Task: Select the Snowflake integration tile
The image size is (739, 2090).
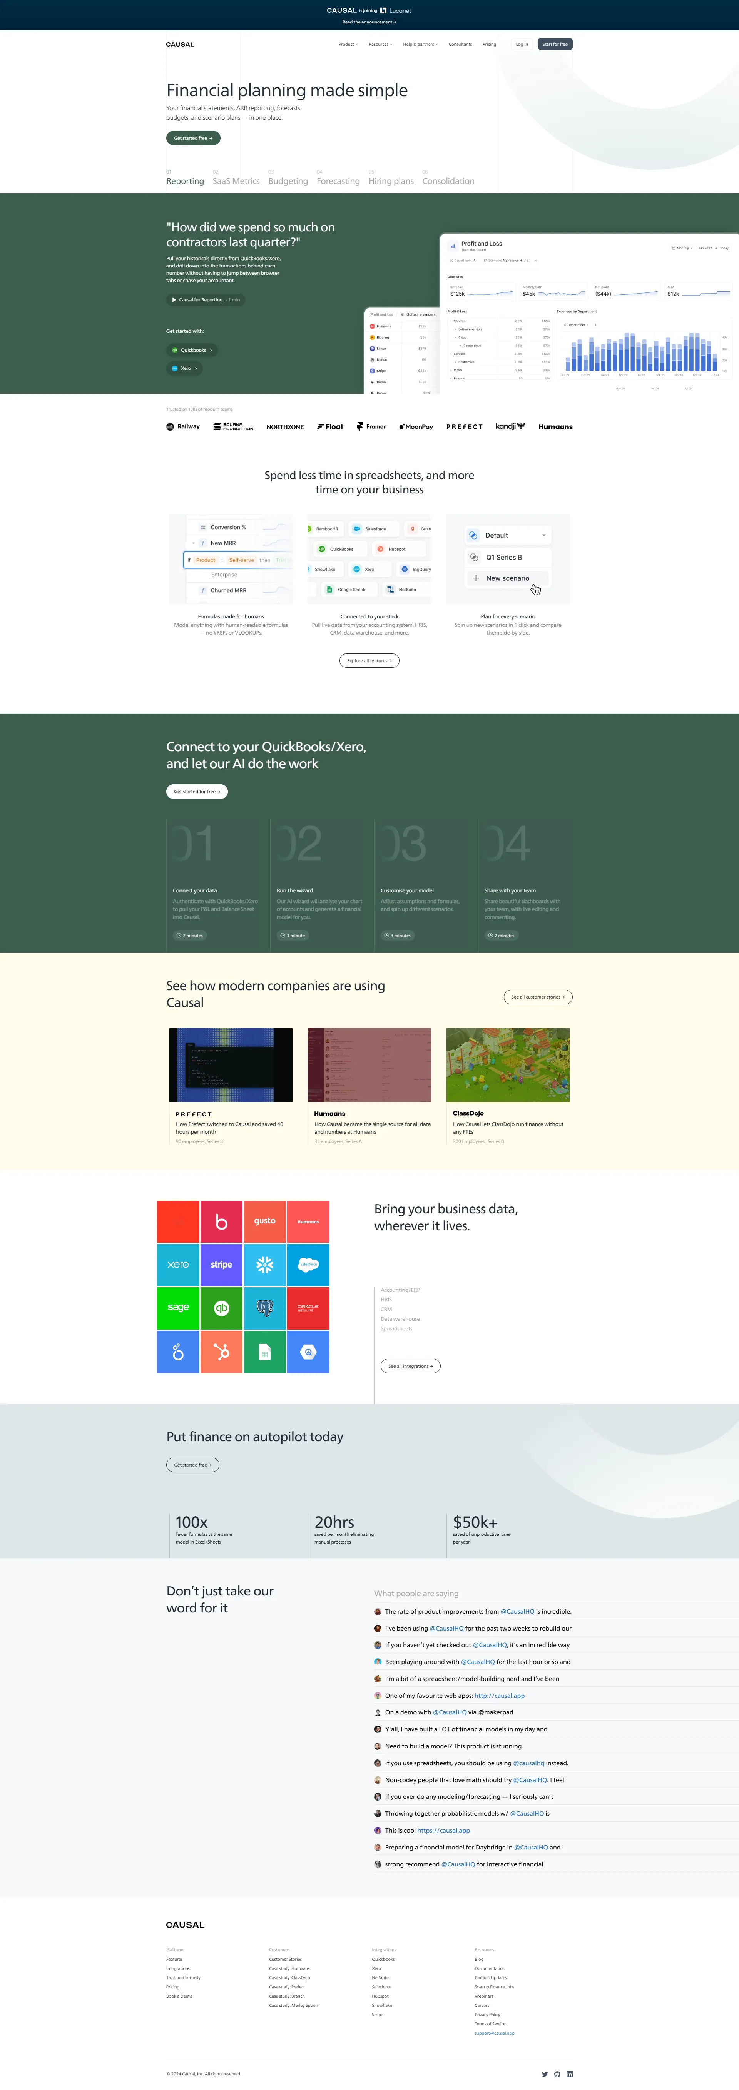Action: [x=264, y=1264]
